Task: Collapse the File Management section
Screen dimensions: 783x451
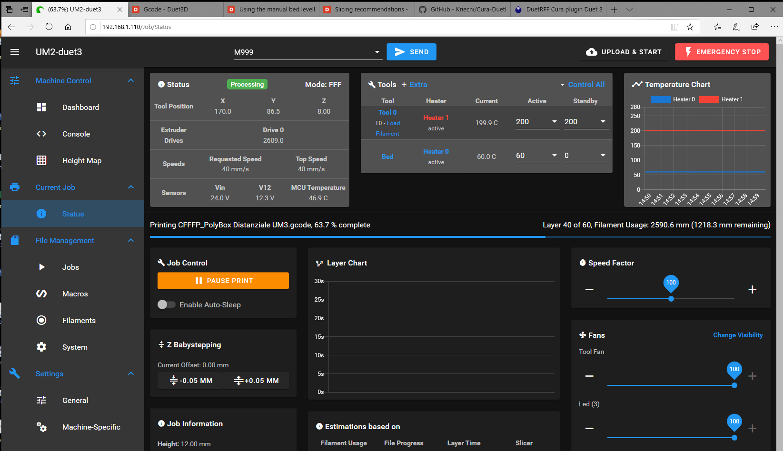Action: coord(131,240)
